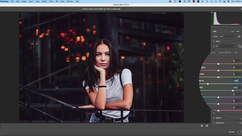Click the "Profile" label text
The height and width of the screenshot is (136, 242).
215,36
